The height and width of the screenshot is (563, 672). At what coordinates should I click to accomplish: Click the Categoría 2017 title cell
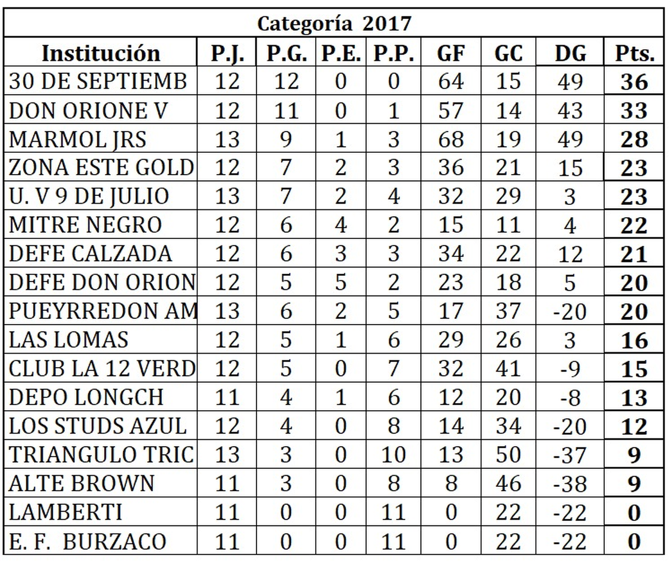coord(334,24)
